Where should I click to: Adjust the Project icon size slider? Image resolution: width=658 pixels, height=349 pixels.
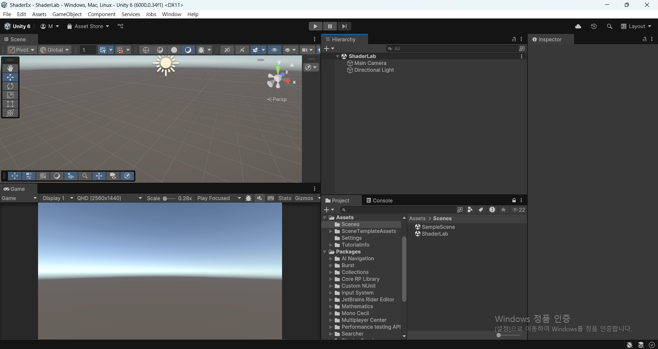pyautogui.click(x=508, y=335)
